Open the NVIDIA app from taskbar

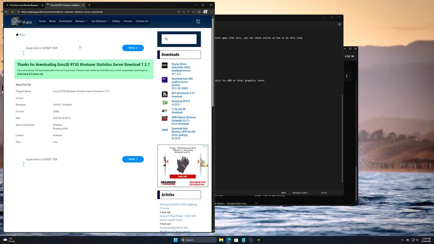[258, 240]
